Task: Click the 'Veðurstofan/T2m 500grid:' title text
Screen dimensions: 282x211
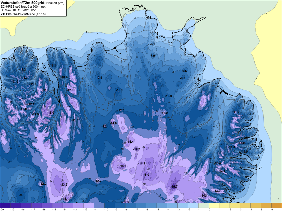Action: coord(23,3)
